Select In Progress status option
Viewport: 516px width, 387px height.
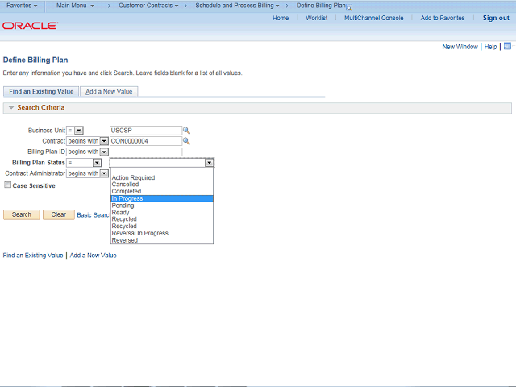pos(162,198)
